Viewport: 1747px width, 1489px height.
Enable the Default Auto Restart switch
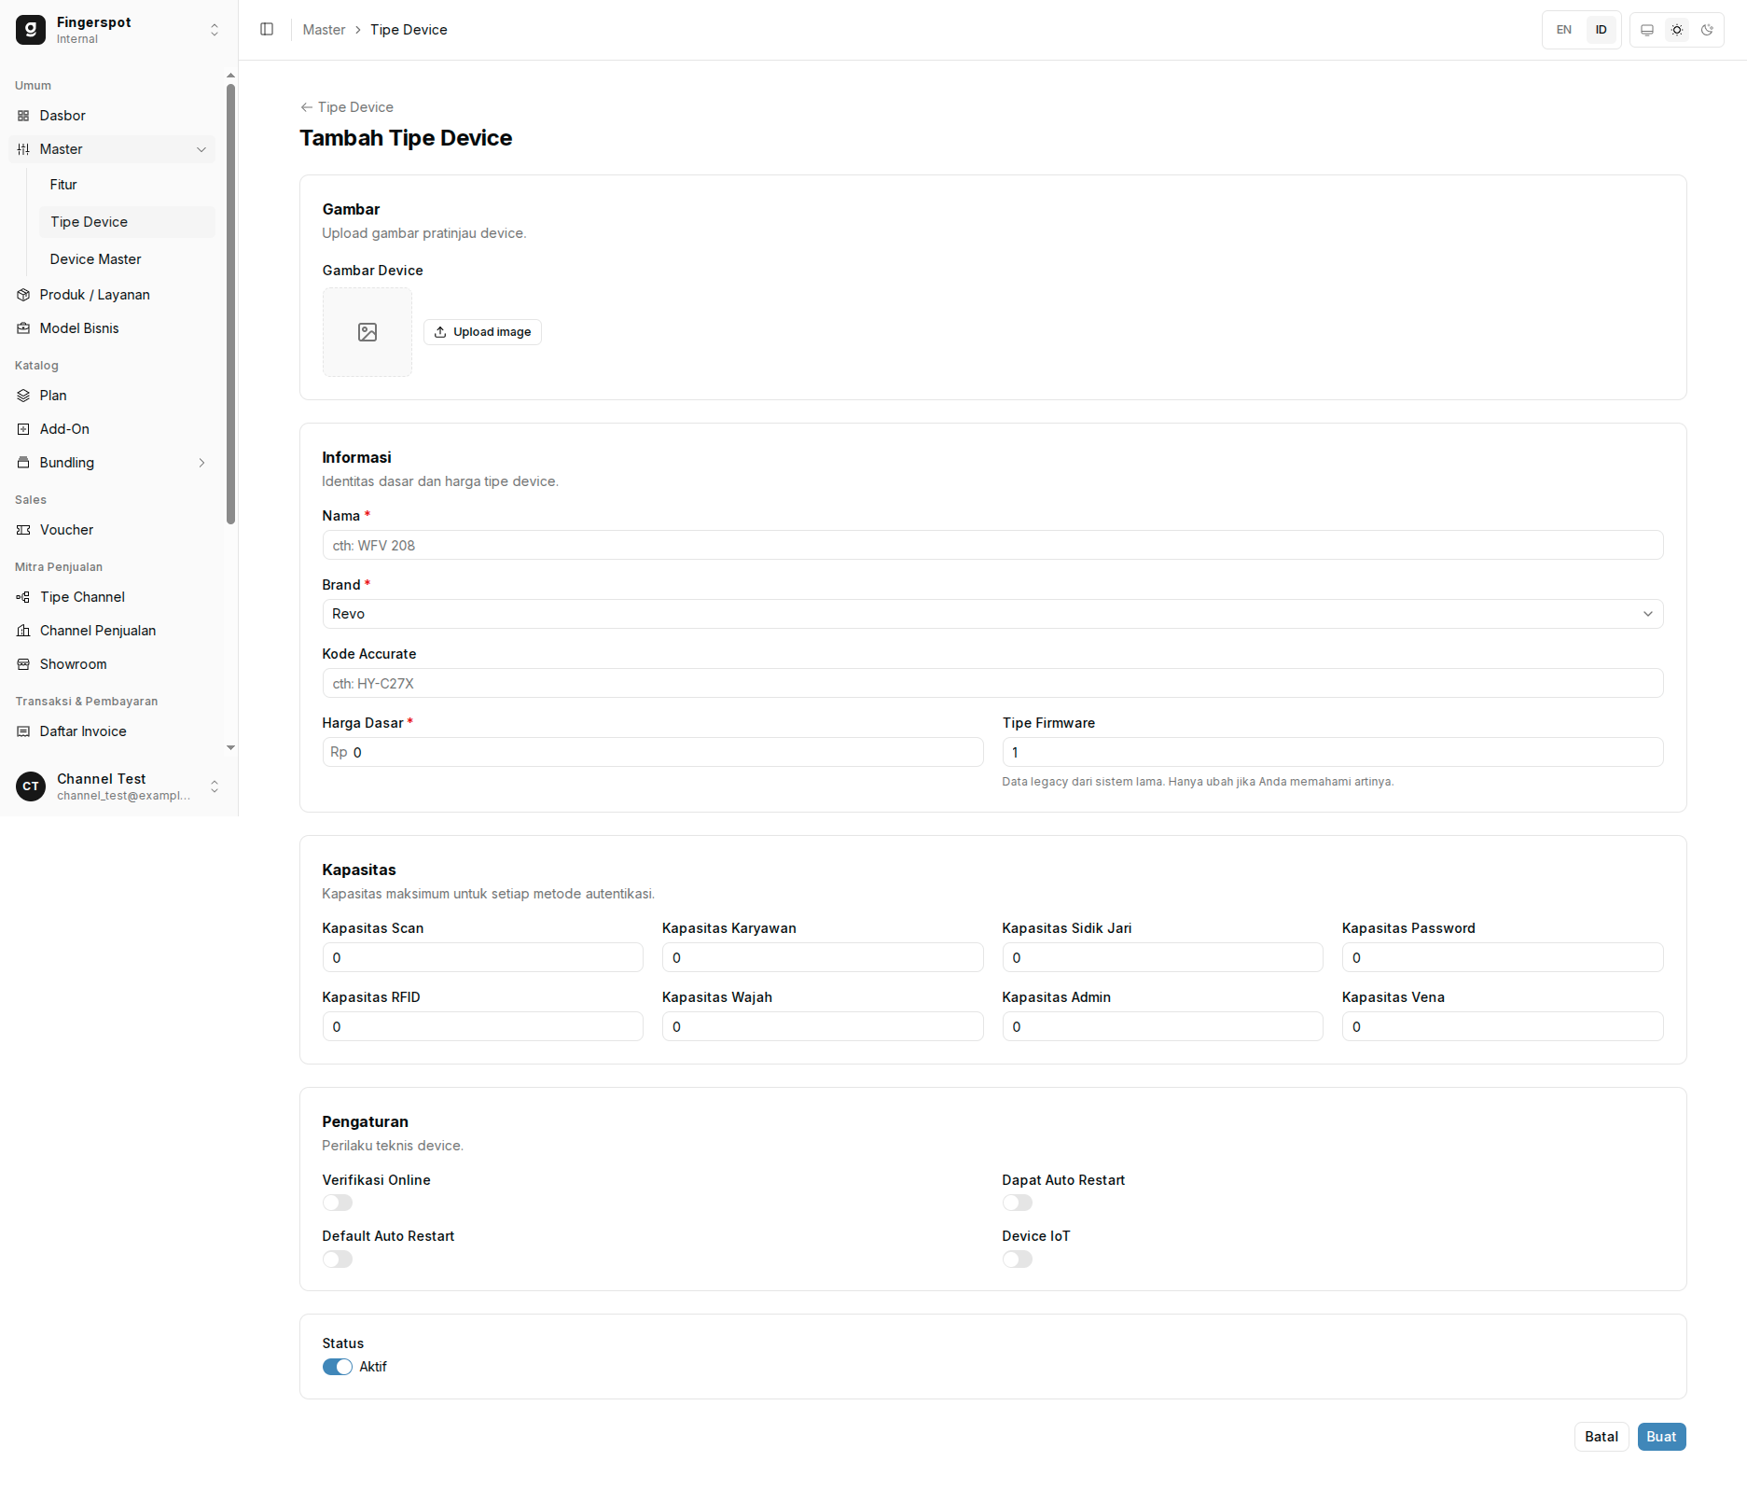pyautogui.click(x=338, y=1259)
